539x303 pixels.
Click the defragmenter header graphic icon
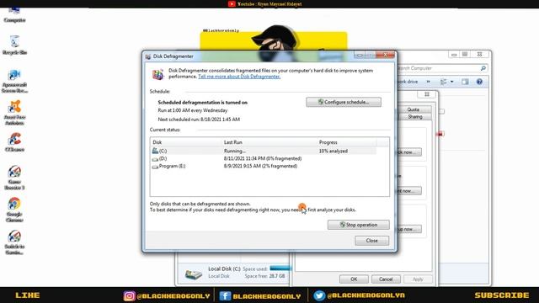[x=157, y=74]
